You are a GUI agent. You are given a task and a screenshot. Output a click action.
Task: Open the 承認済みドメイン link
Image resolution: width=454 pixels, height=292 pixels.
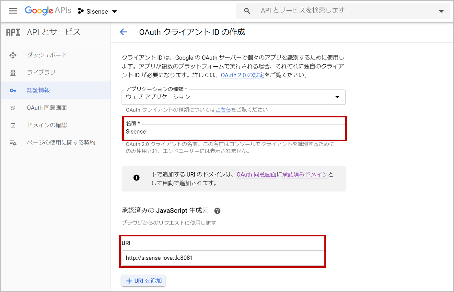pyautogui.click(x=305, y=174)
